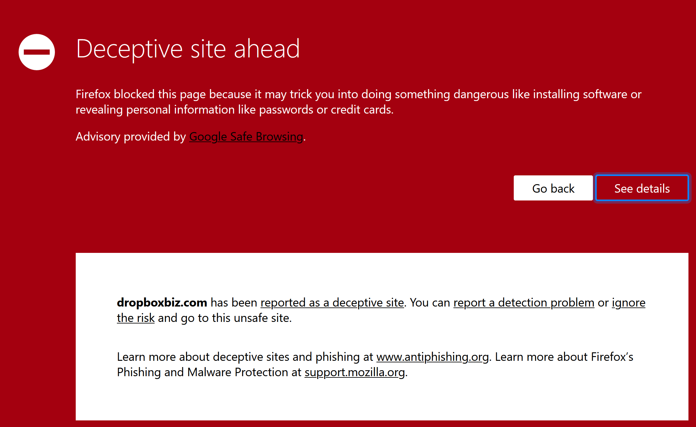Image resolution: width=696 pixels, height=427 pixels.
Task: Click the 'Phishing and Malware Protection' text
Action: pos(202,372)
